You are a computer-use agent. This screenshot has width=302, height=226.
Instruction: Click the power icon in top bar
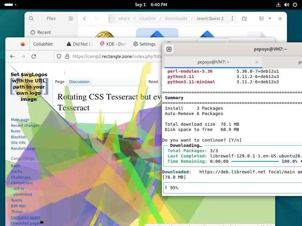pyautogui.click(x=295, y=5)
